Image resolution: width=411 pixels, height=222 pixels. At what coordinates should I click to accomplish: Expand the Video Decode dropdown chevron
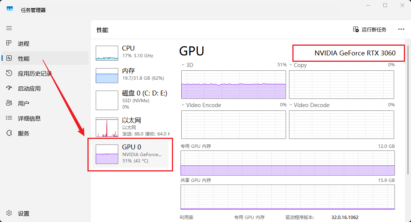[x=291, y=105]
